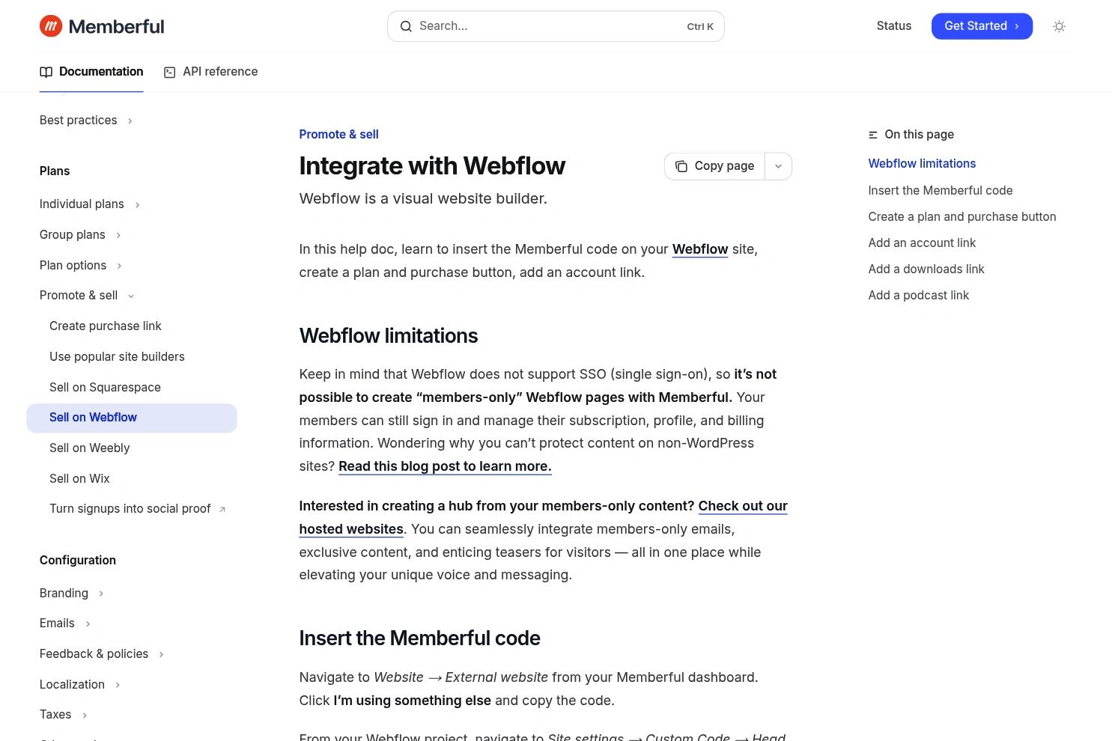Open the Copy page dropdown arrow
The width and height of the screenshot is (1112, 741).
coord(778,166)
